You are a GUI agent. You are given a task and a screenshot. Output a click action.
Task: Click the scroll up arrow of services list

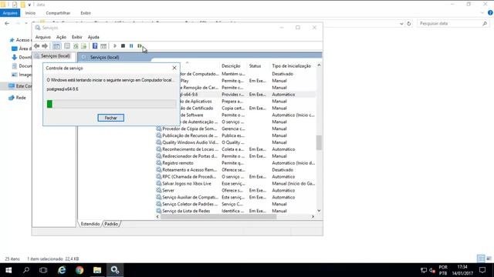319,65
